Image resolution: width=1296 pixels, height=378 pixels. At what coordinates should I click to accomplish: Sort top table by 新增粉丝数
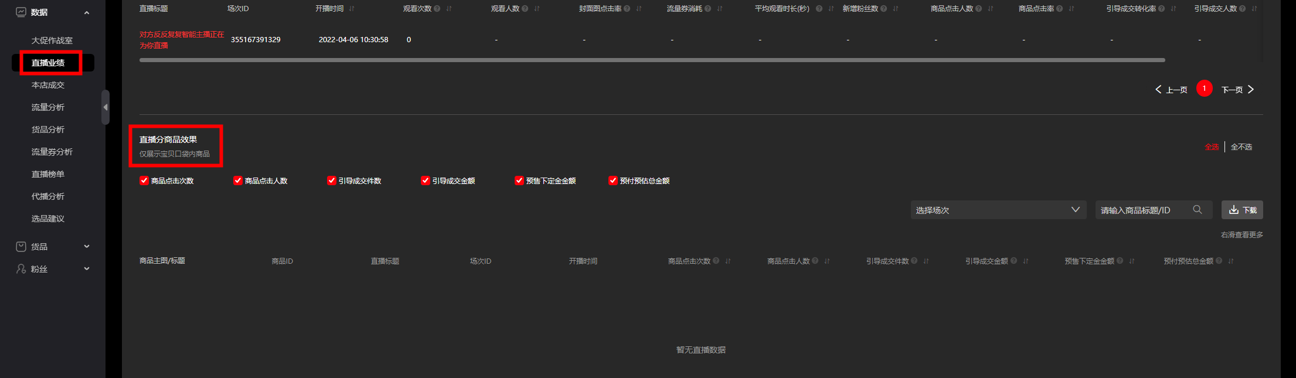click(x=896, y=9)
